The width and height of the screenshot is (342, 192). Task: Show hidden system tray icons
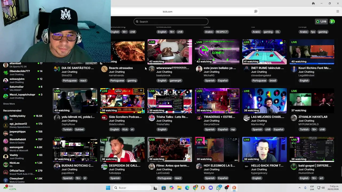click(x=299, y=188)
